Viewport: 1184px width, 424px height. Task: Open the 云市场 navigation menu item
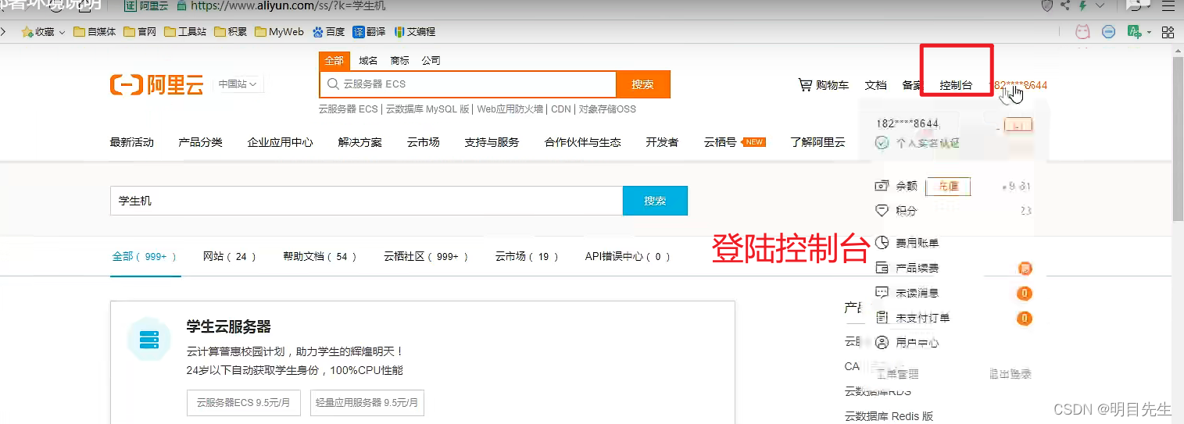(x=423, y=142)
